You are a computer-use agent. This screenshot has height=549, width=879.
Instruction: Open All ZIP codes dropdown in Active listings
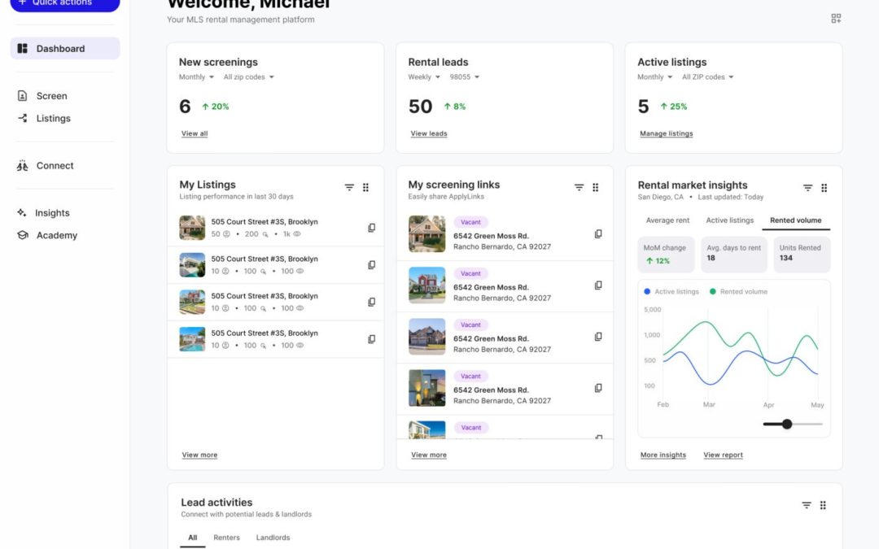(x=707, y=77)
